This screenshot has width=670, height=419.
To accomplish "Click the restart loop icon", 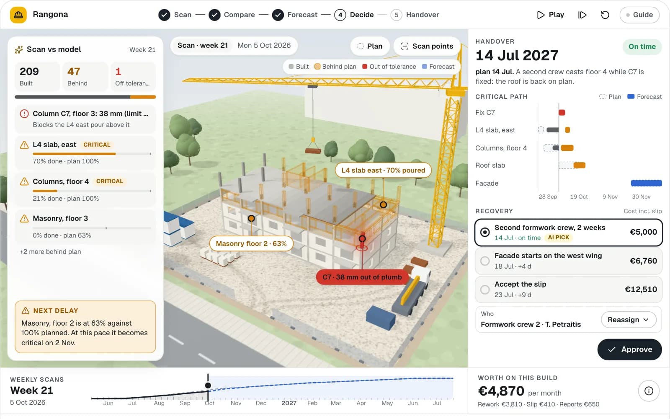I will [605, 15].
